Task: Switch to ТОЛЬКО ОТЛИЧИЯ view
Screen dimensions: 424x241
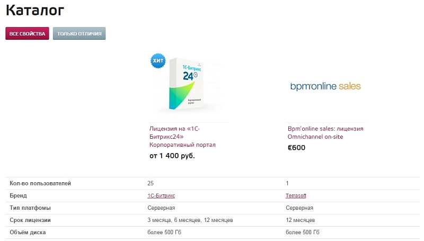Action: pos(79,33)
